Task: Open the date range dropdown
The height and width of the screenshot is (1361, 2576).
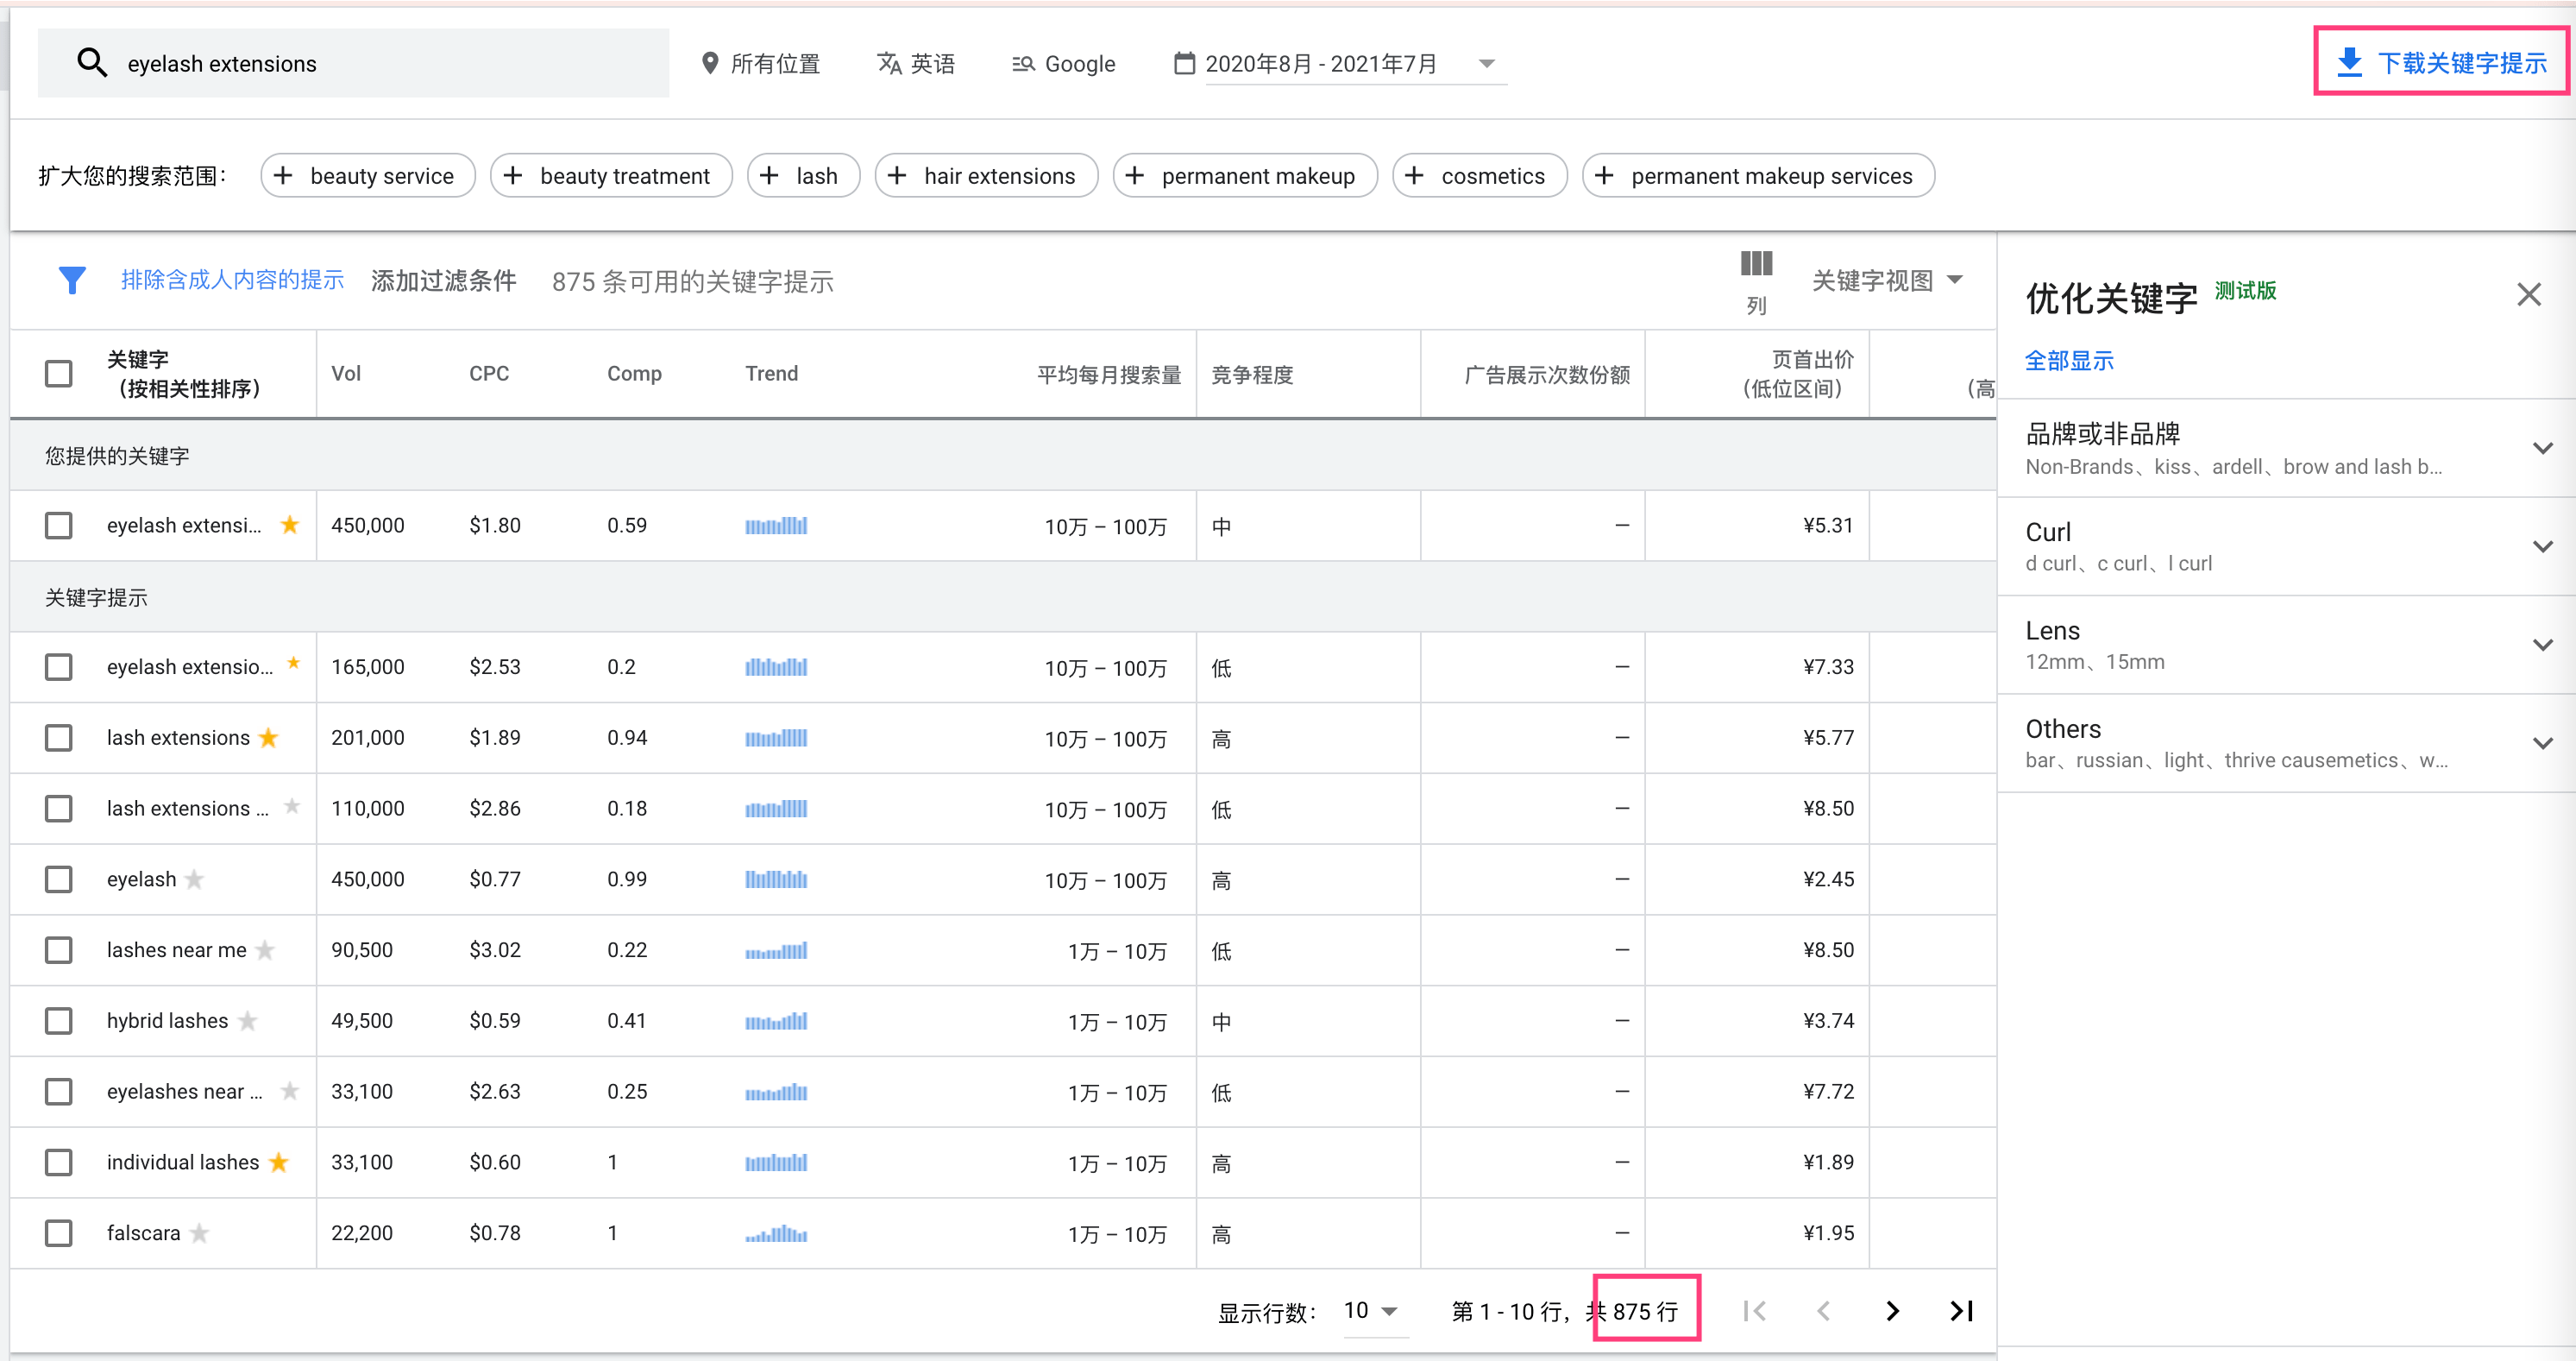Action: [1486, 63]
